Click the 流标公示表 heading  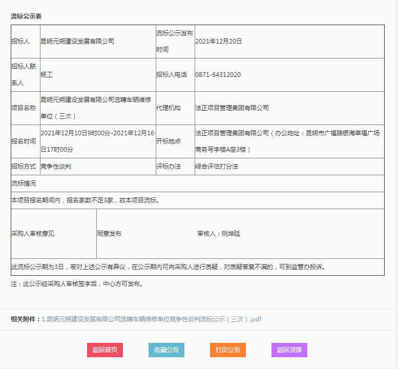pos(26,16)
